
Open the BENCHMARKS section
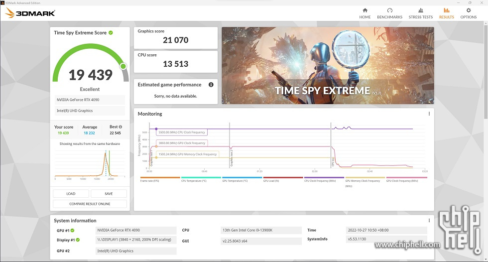pyautogui.click(x=389, y=13)
